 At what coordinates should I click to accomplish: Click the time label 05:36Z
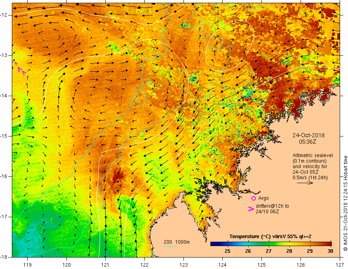coord(307,142)
